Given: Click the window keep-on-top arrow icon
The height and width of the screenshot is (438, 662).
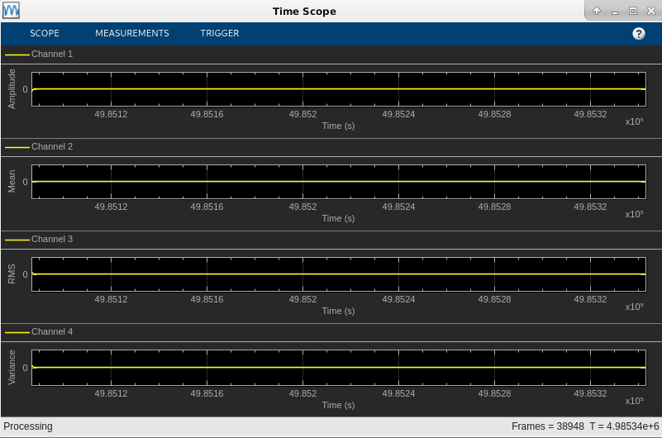Looking at the screenshot, I should click(x=597, y=11).
